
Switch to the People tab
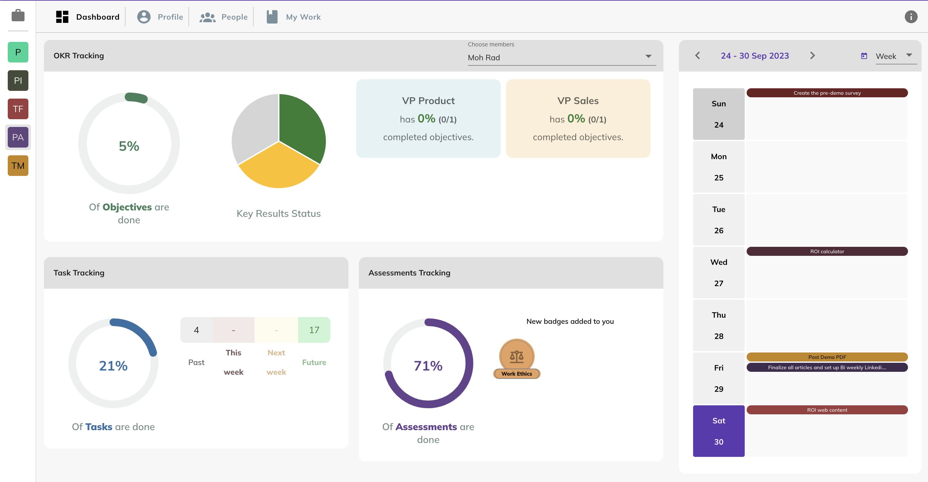224,17
